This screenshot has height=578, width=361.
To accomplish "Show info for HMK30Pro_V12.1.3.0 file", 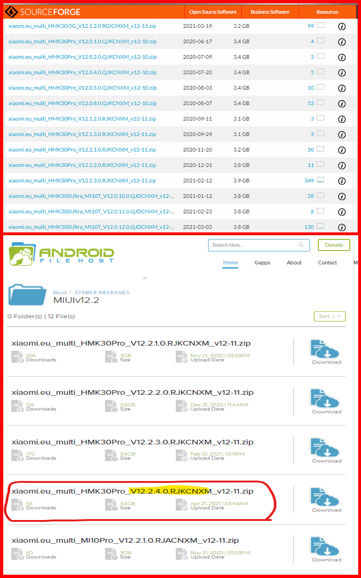I will coord(342,135).
